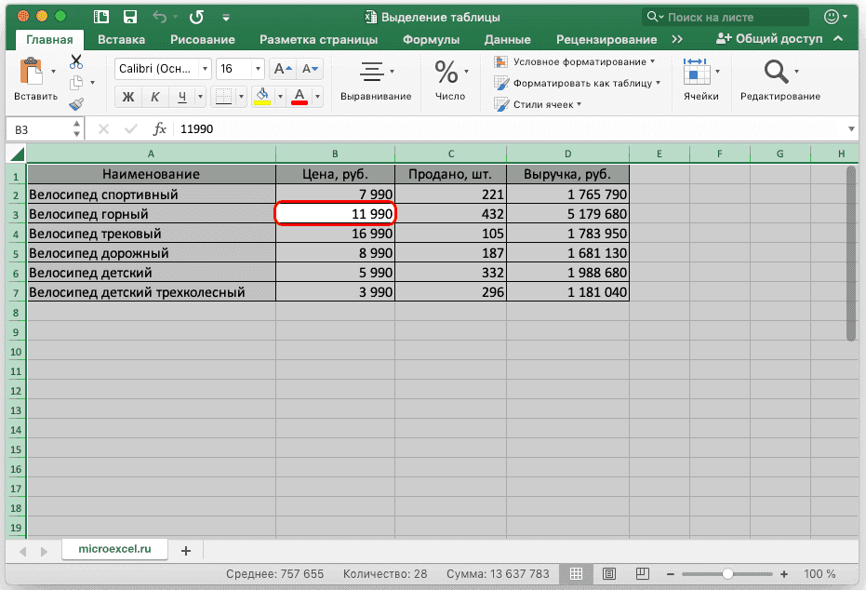Click the Save floppy disk icon
Image resolution: width=866 pixels, height=590 pixels.
point(130,17)
